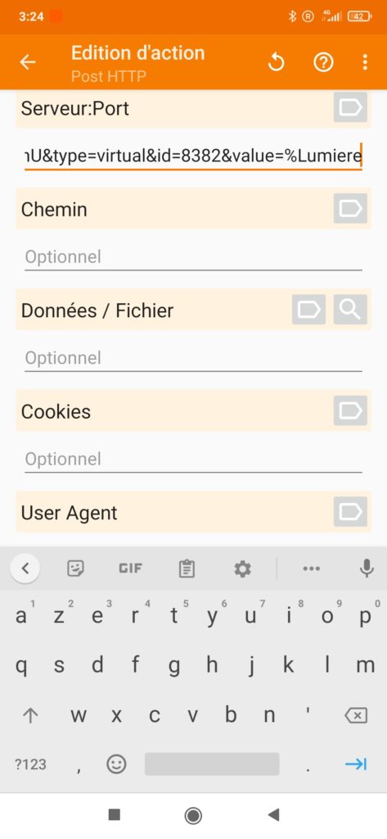The image size is (387, 839).
Task: Focus the Cookies Optionnel input field
Action: [193, 459]
